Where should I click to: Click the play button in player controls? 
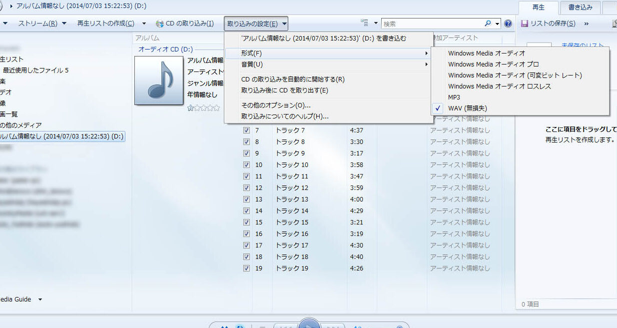309,324
